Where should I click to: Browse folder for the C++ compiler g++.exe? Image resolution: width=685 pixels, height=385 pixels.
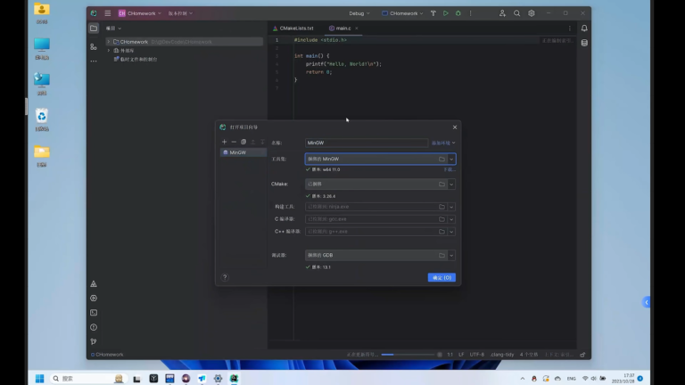(442, 232)
